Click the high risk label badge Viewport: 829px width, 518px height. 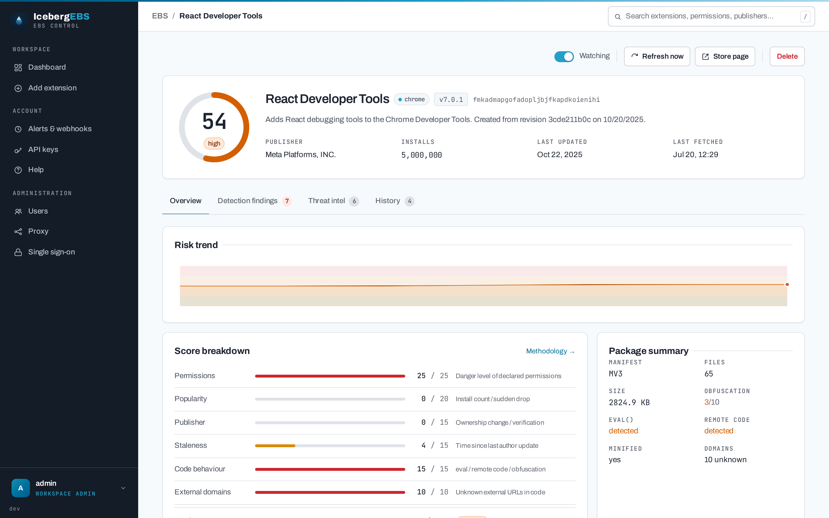tap(214, 144)
